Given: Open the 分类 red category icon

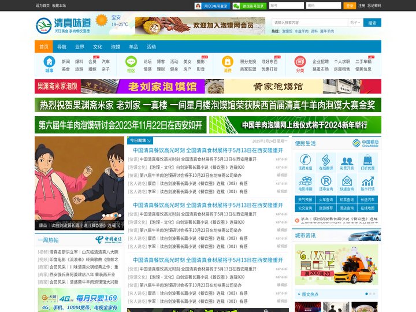Looking at the screenshot, I should 300,62.
